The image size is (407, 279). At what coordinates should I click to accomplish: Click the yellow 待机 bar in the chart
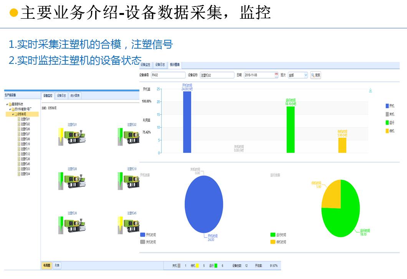[342, 145]
